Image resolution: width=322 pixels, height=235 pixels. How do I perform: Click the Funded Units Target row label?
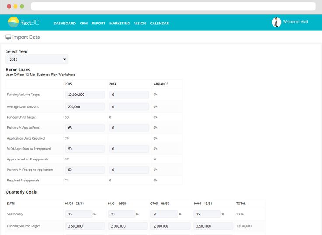tap(21, 117)
